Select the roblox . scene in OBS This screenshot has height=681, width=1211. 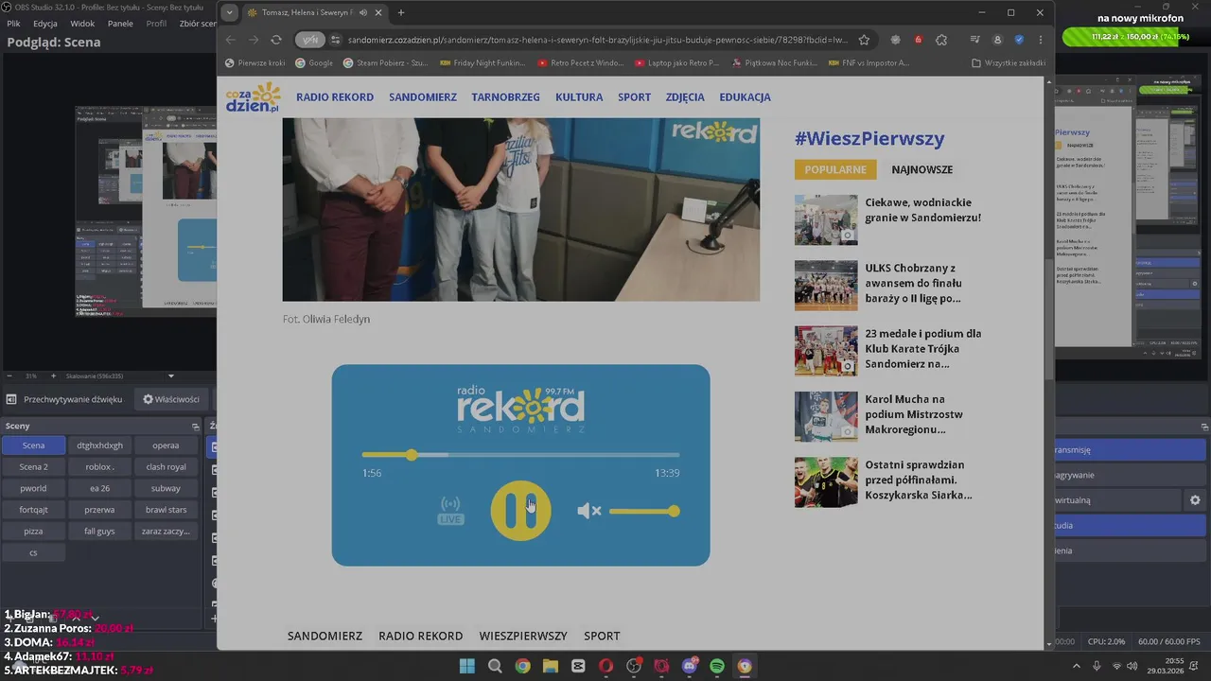[x=99, y=466]
